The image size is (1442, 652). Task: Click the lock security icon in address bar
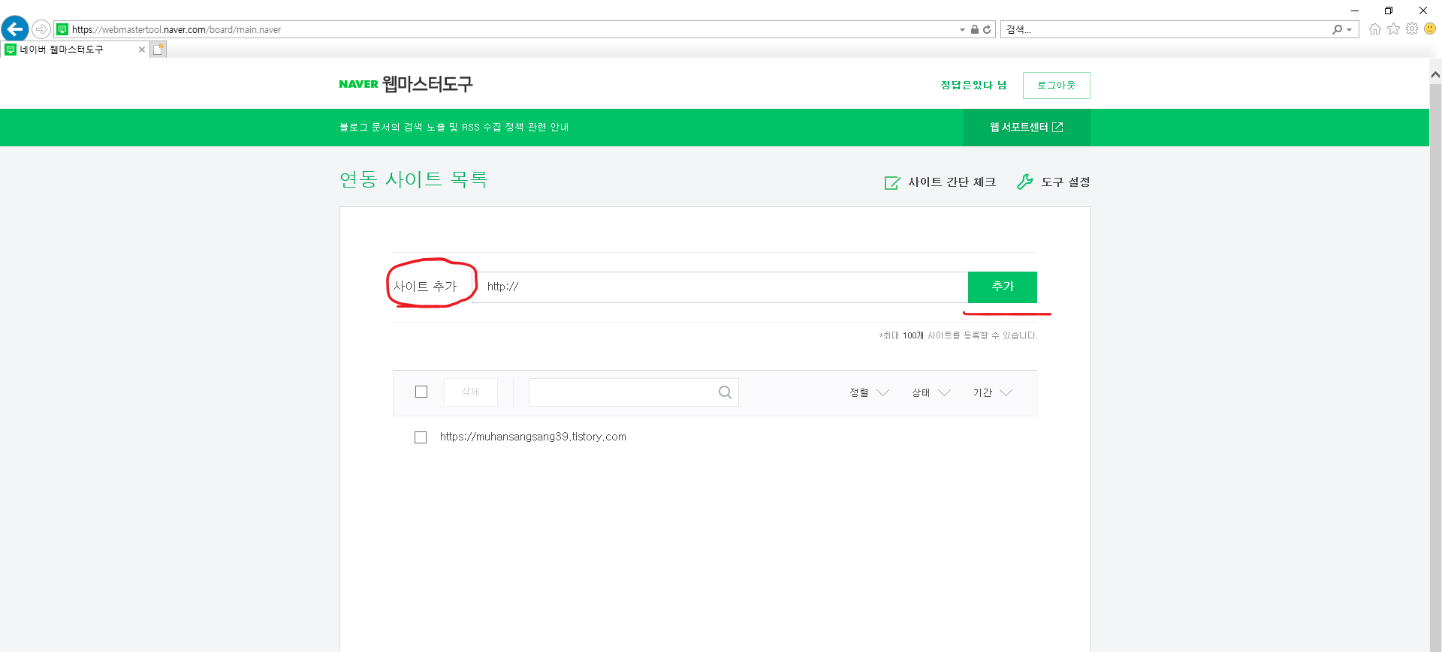coord(974,29)
